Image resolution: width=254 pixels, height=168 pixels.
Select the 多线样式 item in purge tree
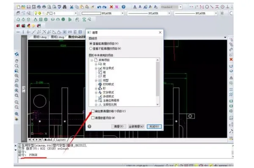tap(108, 96)
